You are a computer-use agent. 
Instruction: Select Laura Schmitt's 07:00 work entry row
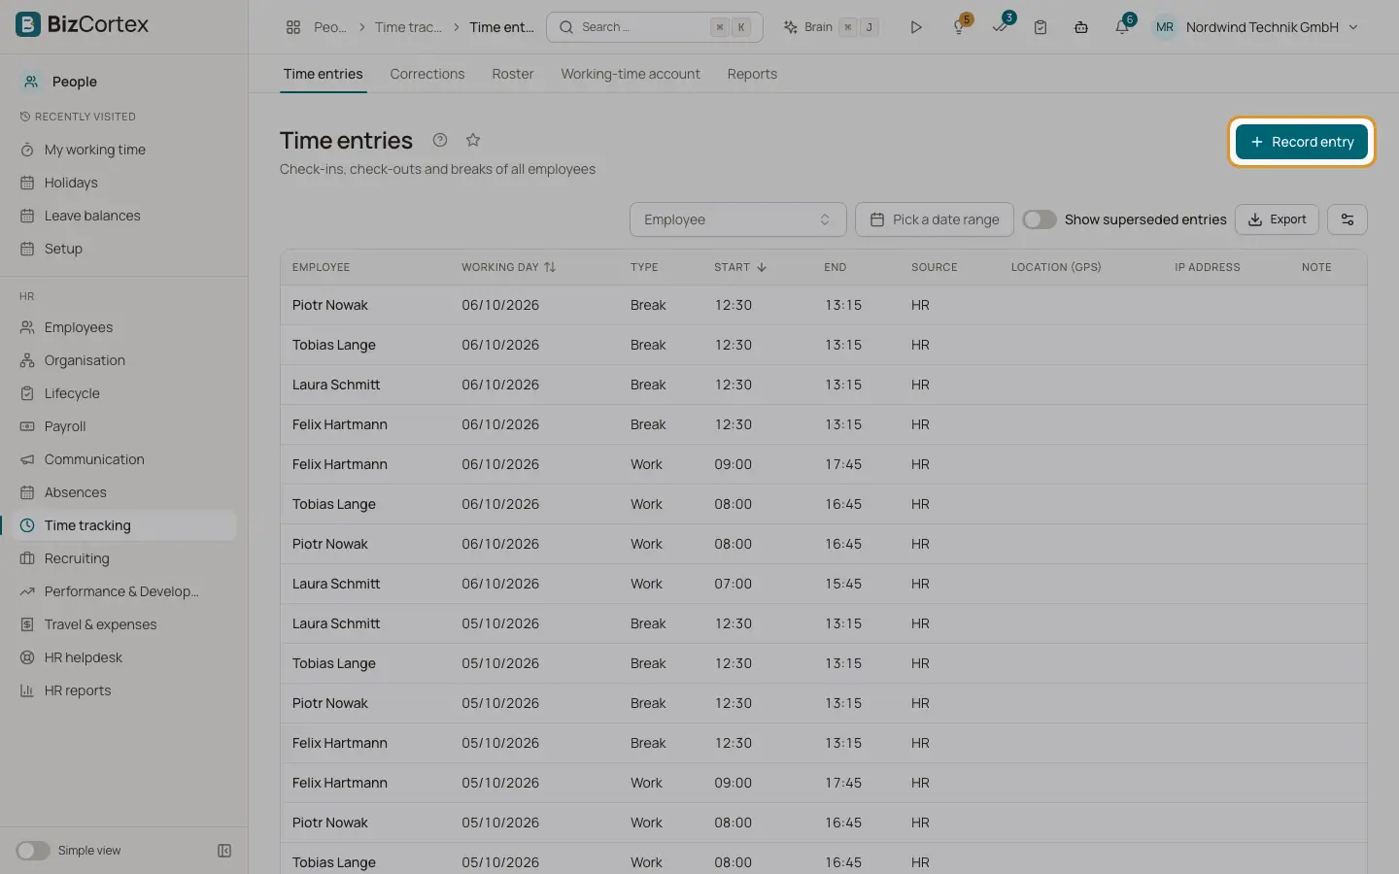pyautogui.click(x=823, y=584)
